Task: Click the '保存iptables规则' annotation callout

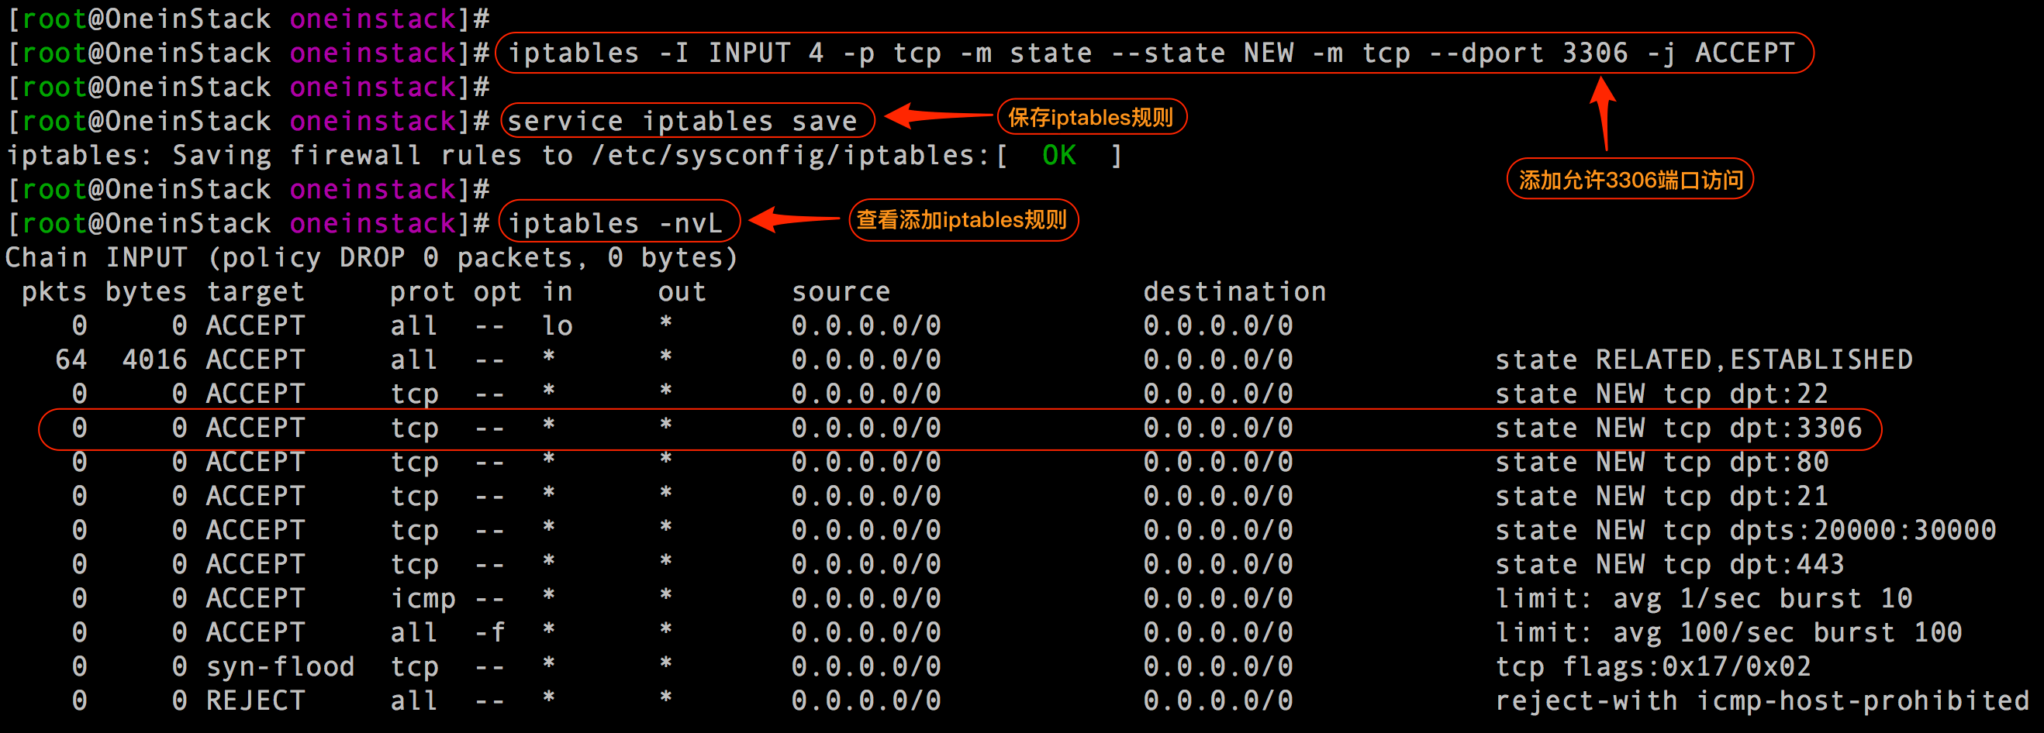Action: [1092, 116]
